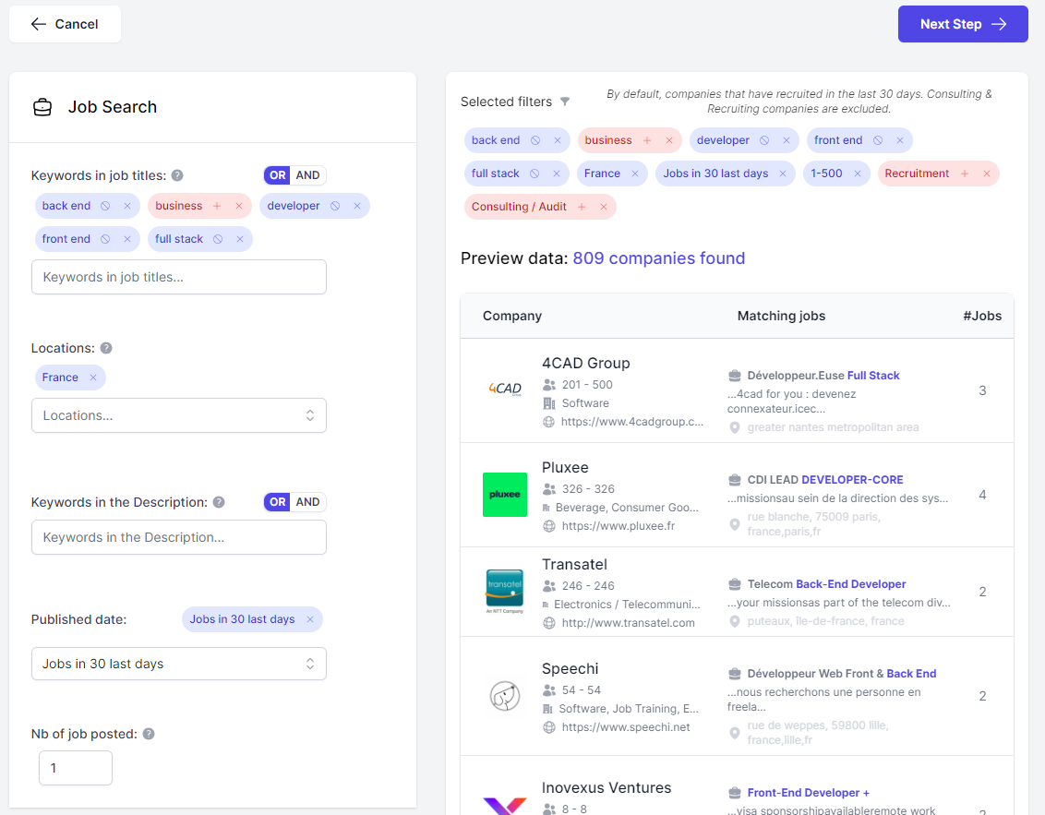Open the Telecom Back-End Developer job
Viewport: 1045px width, 815px height.
tap(826, 583)
